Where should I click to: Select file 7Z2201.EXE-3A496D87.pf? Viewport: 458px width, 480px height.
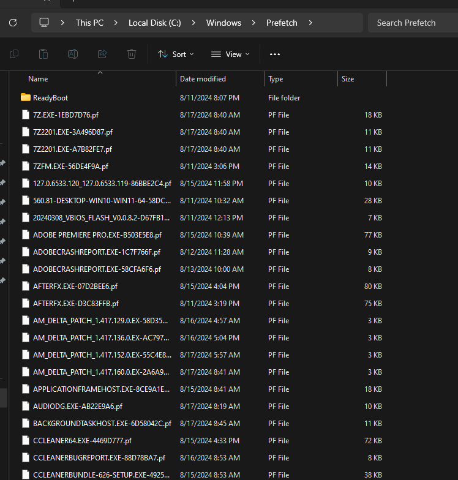[x=73, y=132]
